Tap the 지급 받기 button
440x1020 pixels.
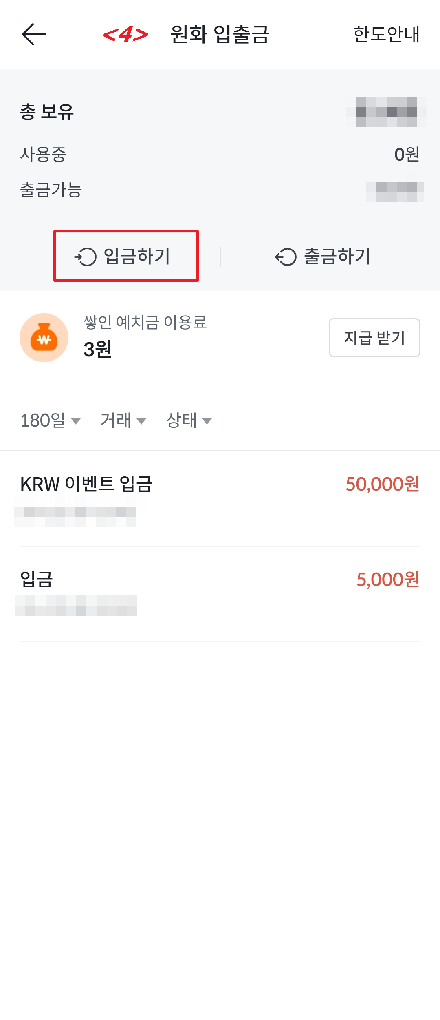(374, 338)
